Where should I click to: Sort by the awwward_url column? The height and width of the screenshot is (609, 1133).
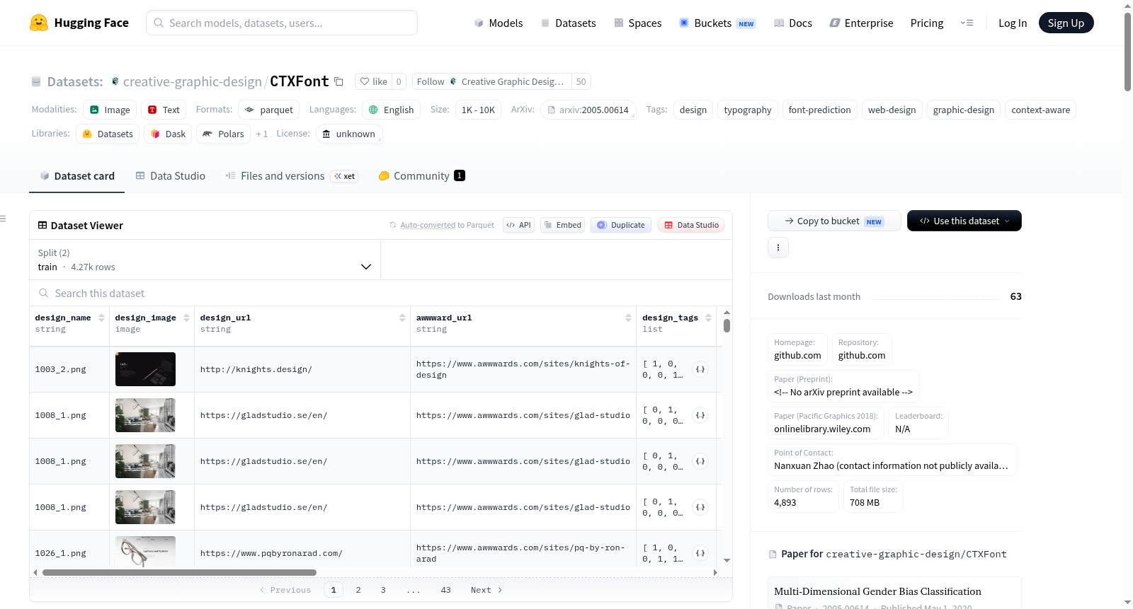pos(628,318)
